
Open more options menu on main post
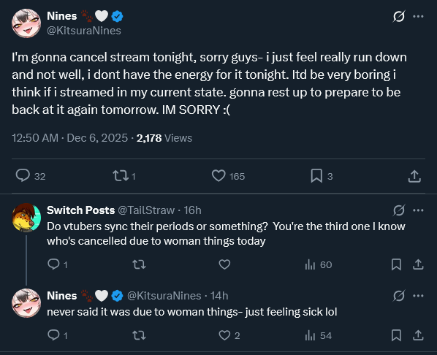tap(418, 17)
